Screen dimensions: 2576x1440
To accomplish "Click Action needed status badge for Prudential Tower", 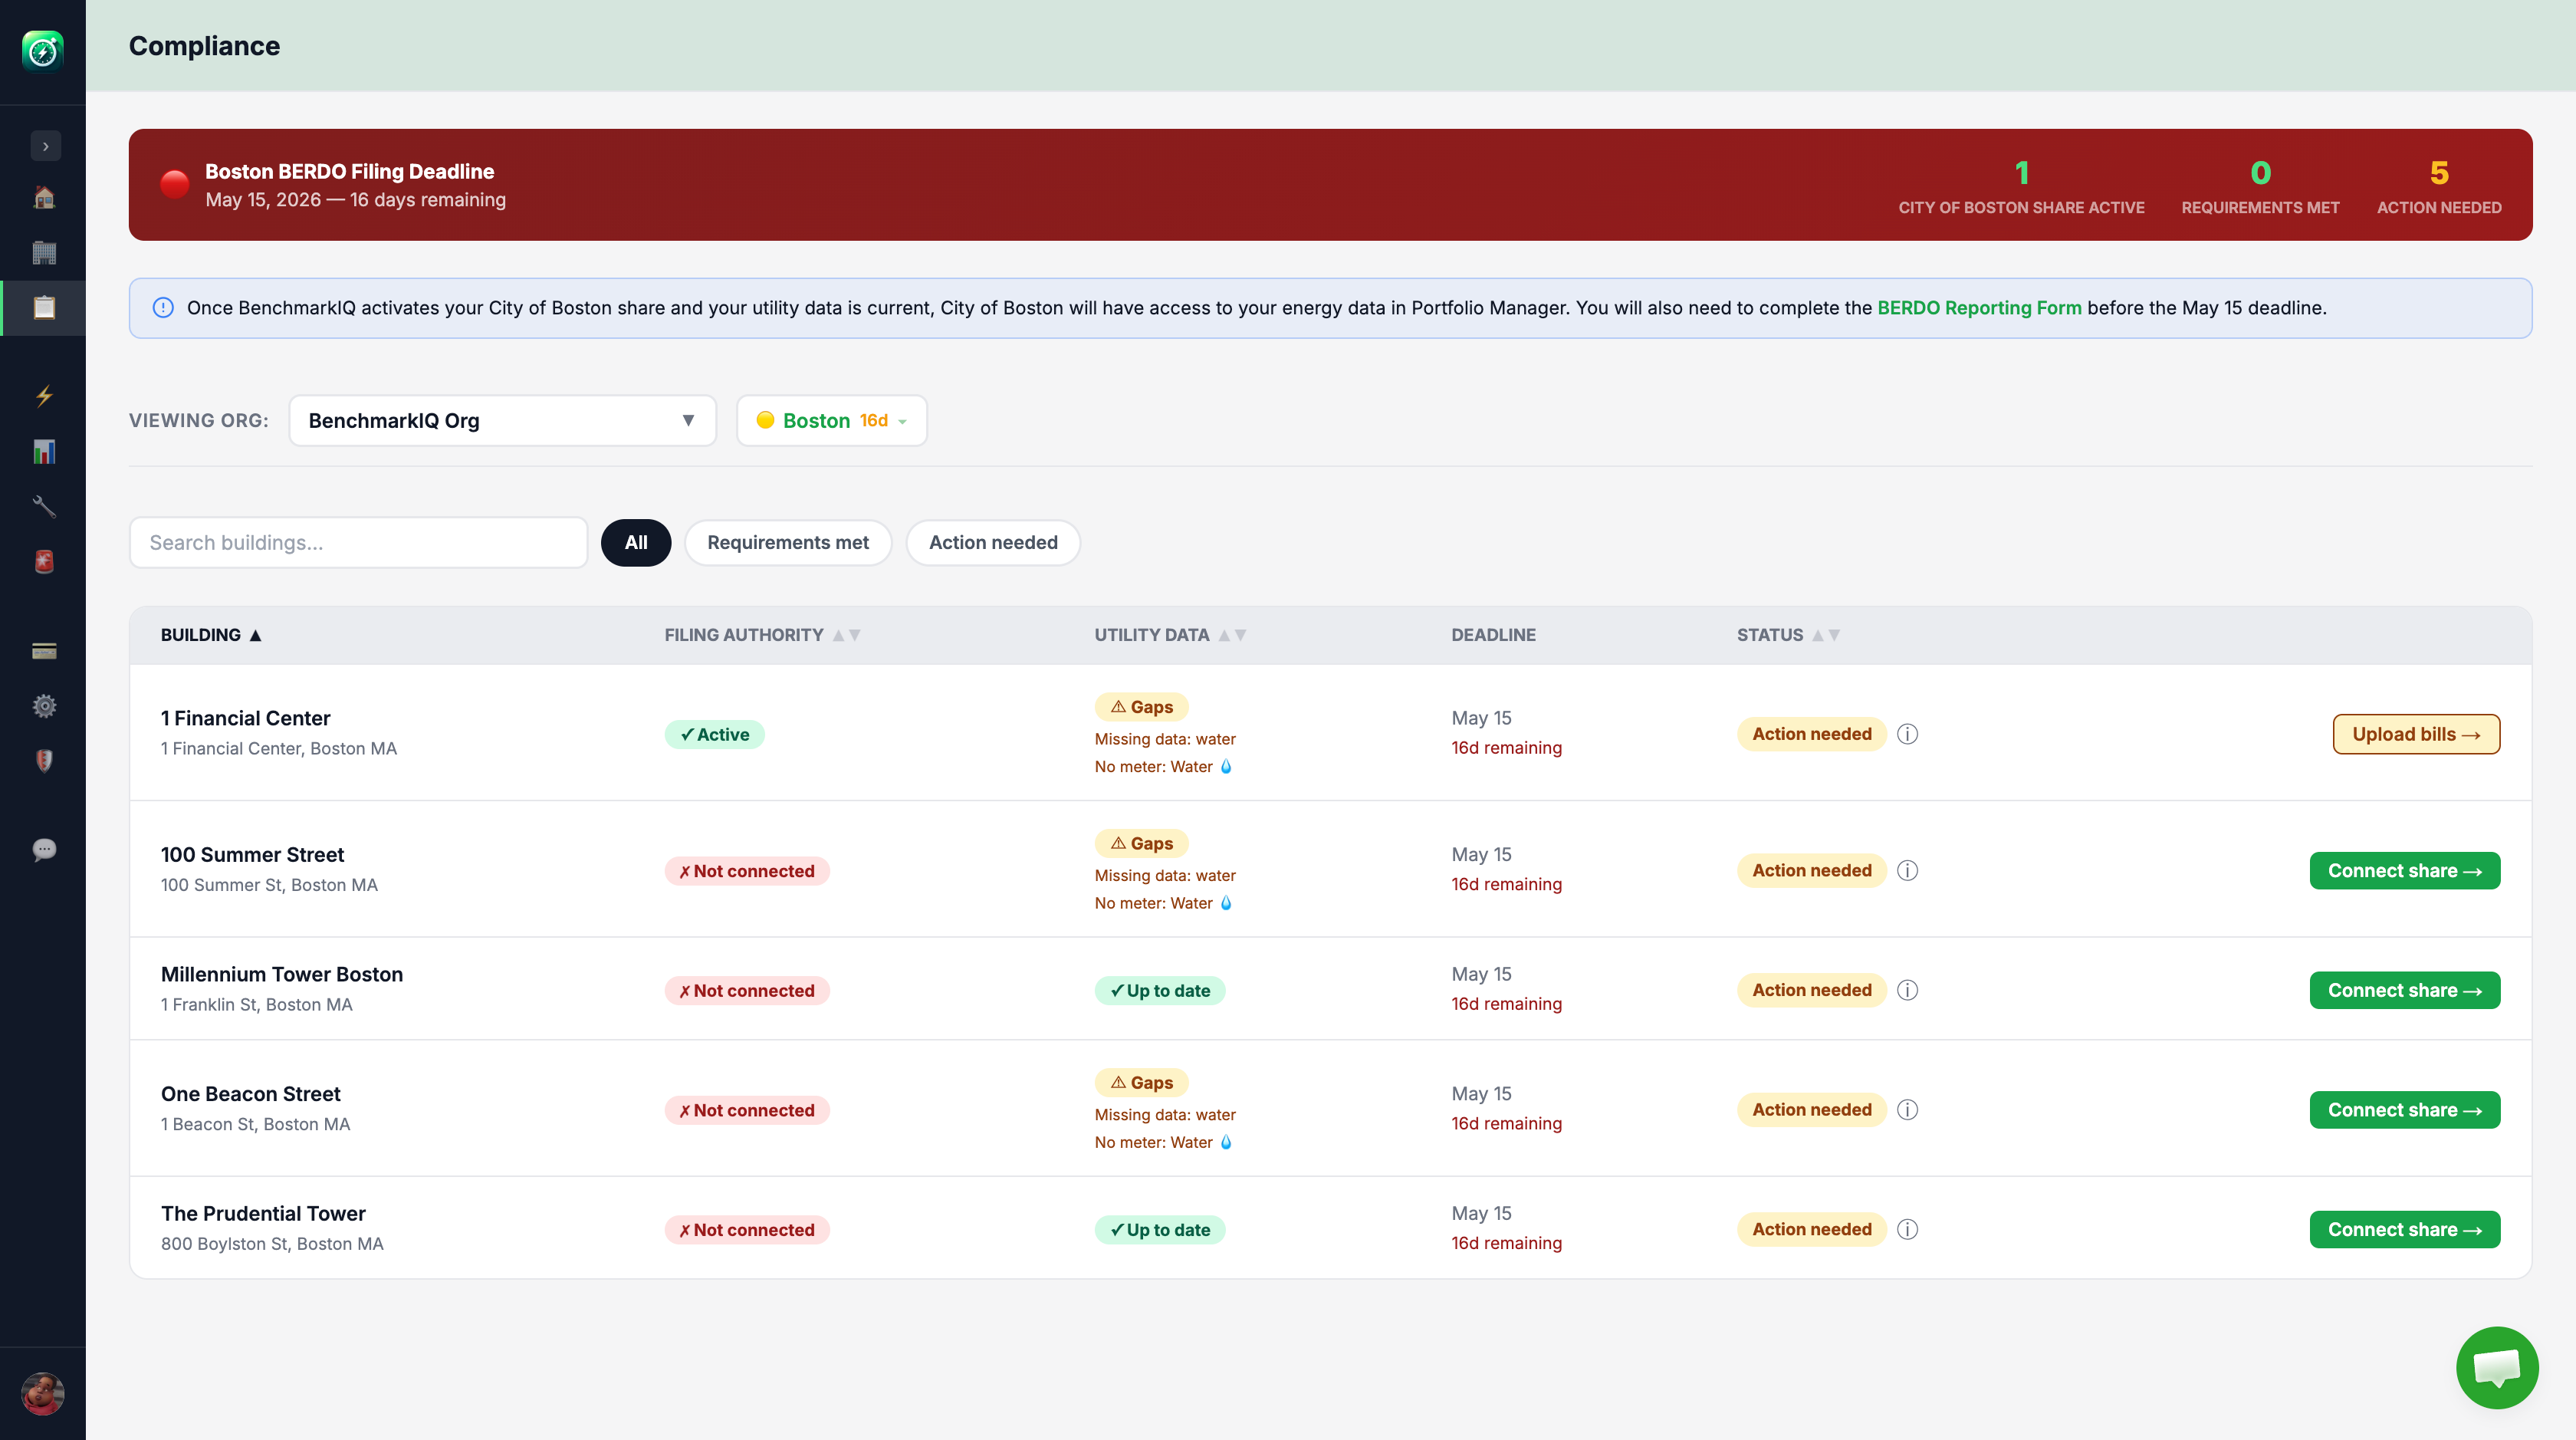I will click(x=1811, y=1229).
